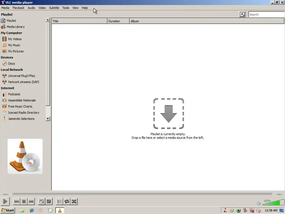This screenshot has height=214, width=285.
Task: Click the Free Music Charts headphones icon
Action: 4,106
